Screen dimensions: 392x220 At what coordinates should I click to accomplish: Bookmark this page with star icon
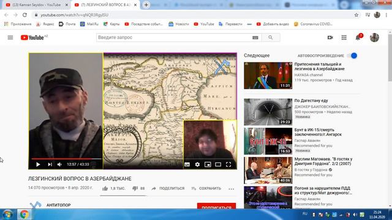click(356, 15)
